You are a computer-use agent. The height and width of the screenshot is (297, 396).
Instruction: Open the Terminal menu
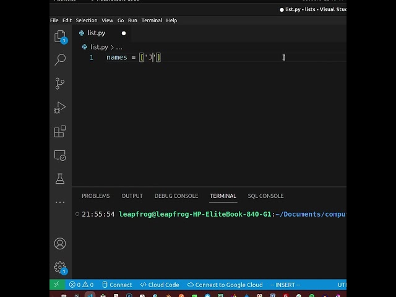pos(152,20)
